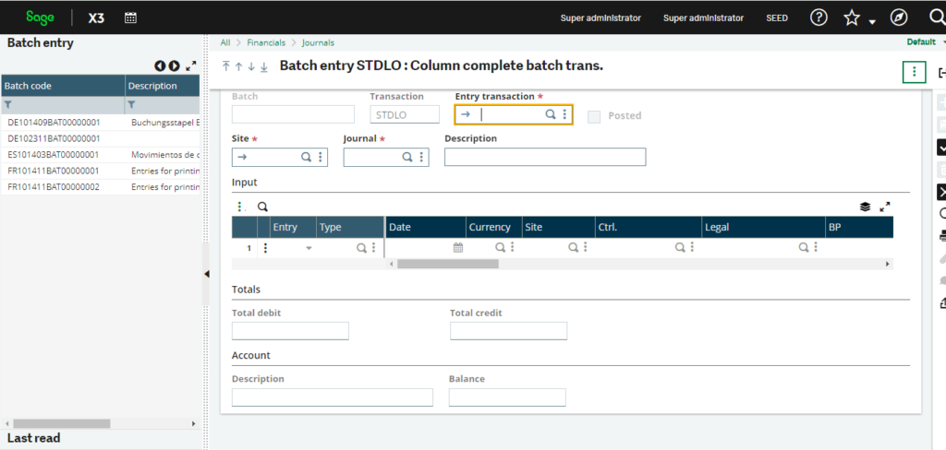This screenshot has height=450, width=946.
Task: Click the search magnifier in header
Action: coord(935,18)
